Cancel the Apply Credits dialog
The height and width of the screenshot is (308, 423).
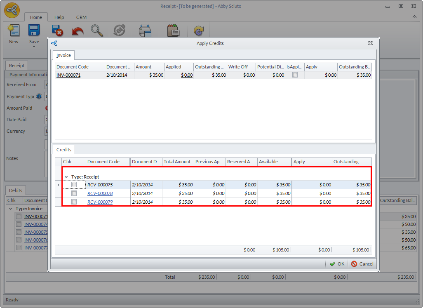pos(362,264)
